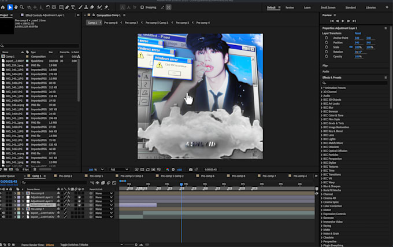Image resolution: width=393 pixels, height=247 pixels.
Task: Select the Hand tool
Action: [x=16, y=8]
